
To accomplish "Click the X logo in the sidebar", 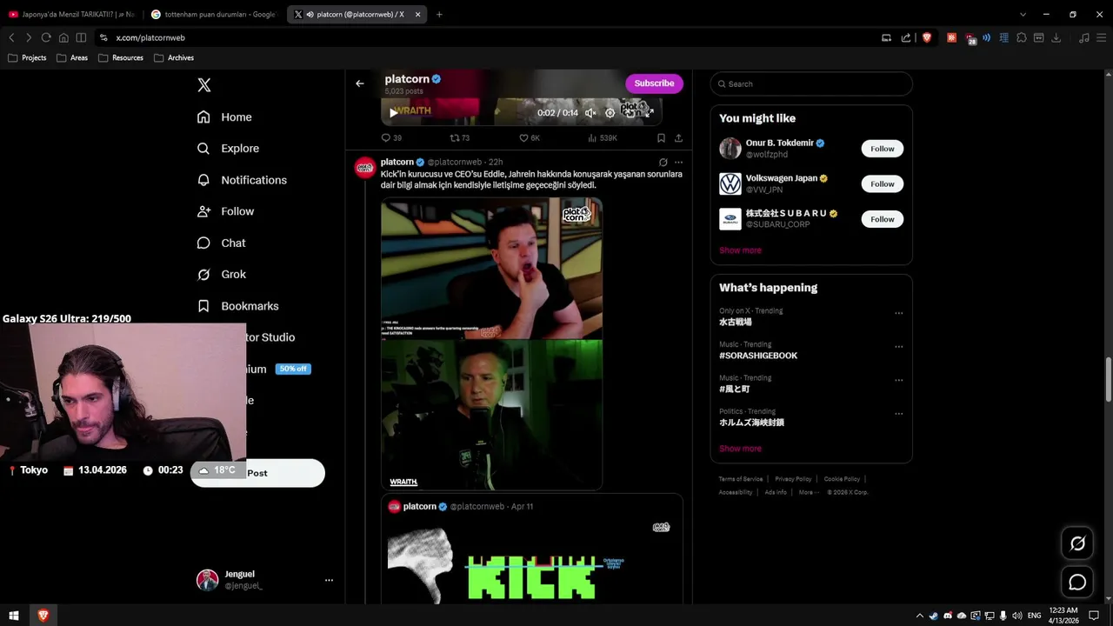I will [203, 85].
